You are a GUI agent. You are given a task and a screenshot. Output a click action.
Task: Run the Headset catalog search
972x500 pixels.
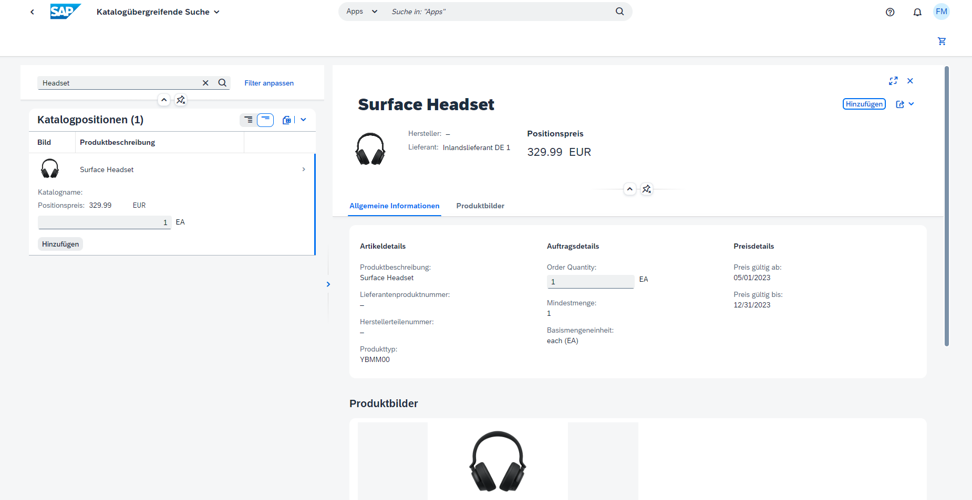[x=222, y=83]
